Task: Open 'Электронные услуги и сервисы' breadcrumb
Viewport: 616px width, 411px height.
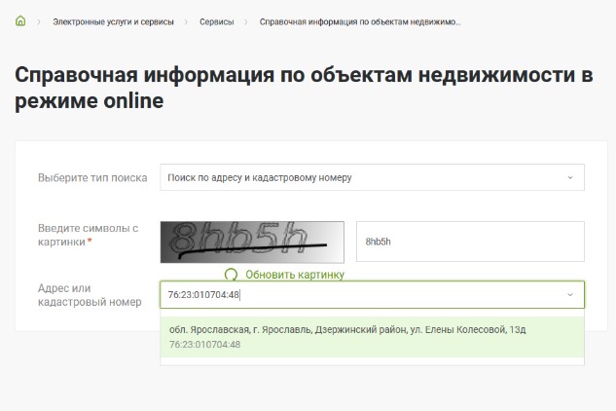Action: pos(113,22)
